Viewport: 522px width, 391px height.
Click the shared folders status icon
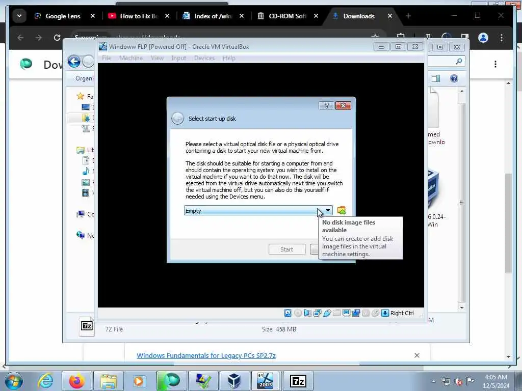pyautogui.click(x=336, y=313)
